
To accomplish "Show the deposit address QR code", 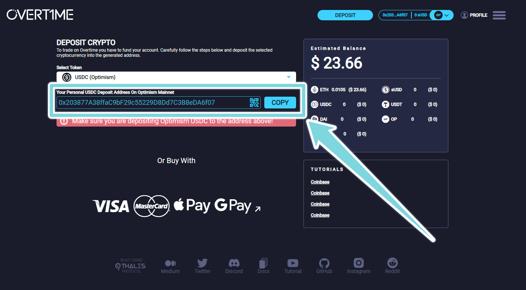I will coord(254,103).
